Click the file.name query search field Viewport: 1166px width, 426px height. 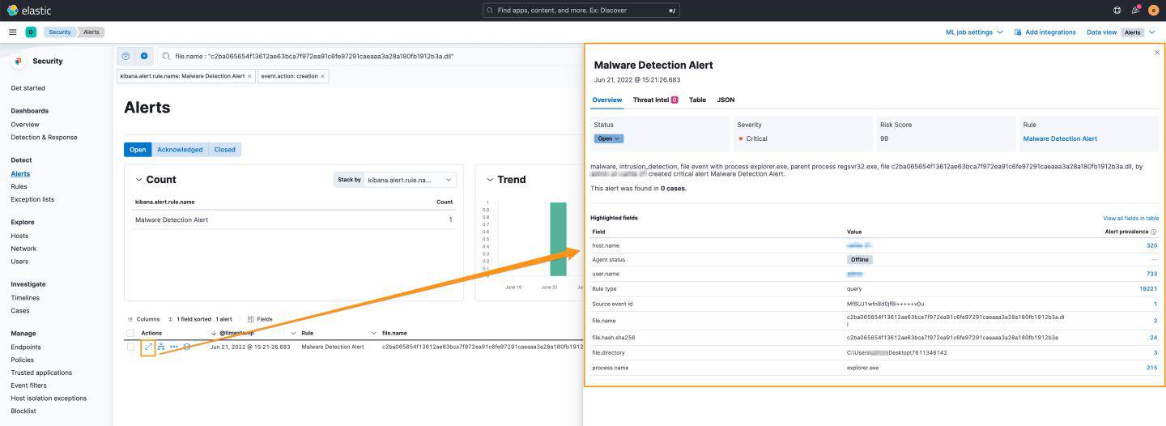coord(364,56)
